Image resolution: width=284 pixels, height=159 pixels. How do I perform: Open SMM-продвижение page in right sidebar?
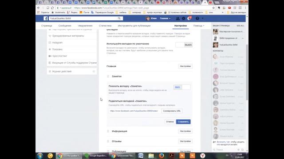click(228, 38)
